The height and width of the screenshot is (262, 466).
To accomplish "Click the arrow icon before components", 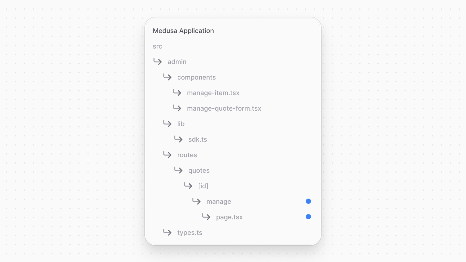I will [x=167, y=77].
